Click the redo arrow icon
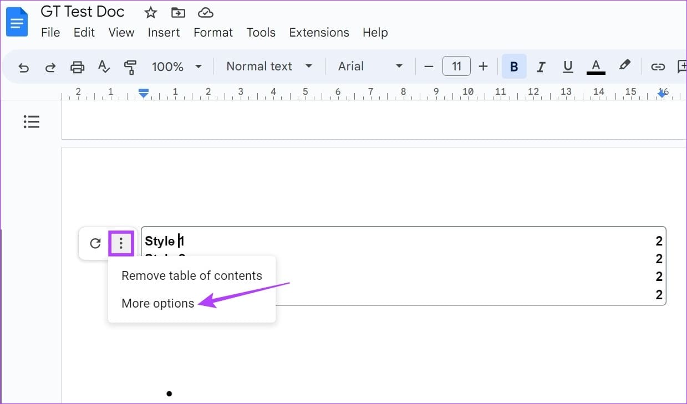687x404 pixels. pos(50,67)
